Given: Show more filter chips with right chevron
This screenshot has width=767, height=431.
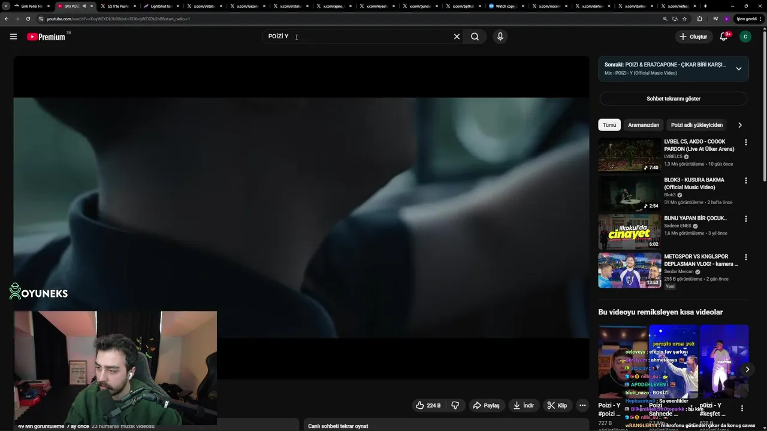Looking at the screenshot, I should 739,125.
